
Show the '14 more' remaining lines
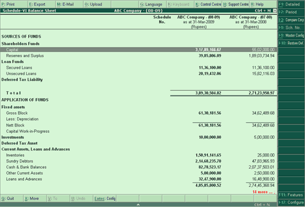pos(264,192)
